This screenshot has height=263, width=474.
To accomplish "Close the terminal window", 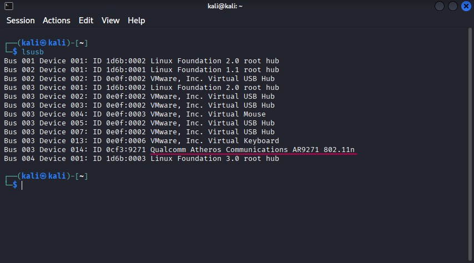I will (465, 6).
